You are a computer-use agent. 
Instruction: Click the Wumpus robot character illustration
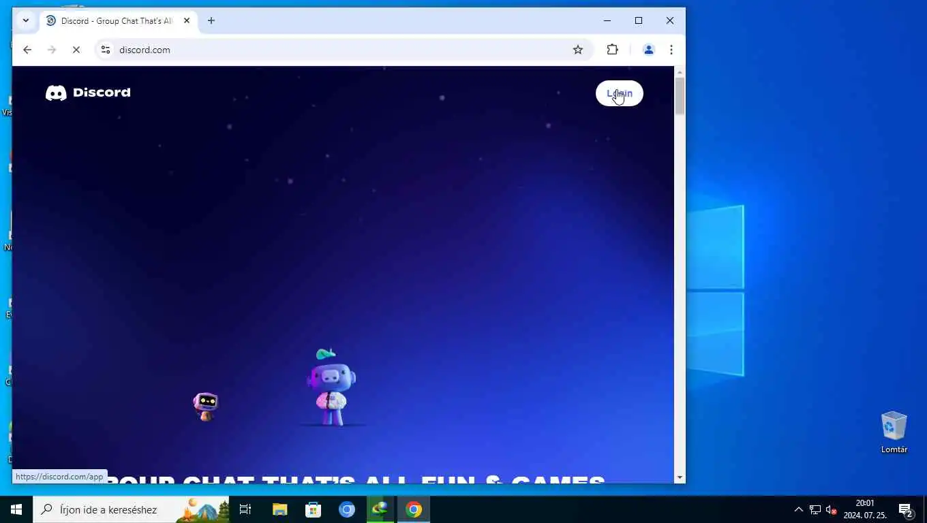coord(332,387)
